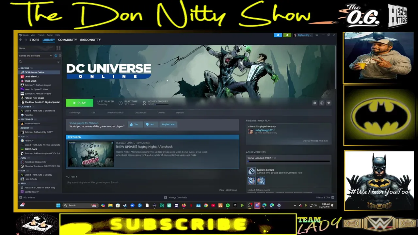Select Halo Infinite in library list

39,179
